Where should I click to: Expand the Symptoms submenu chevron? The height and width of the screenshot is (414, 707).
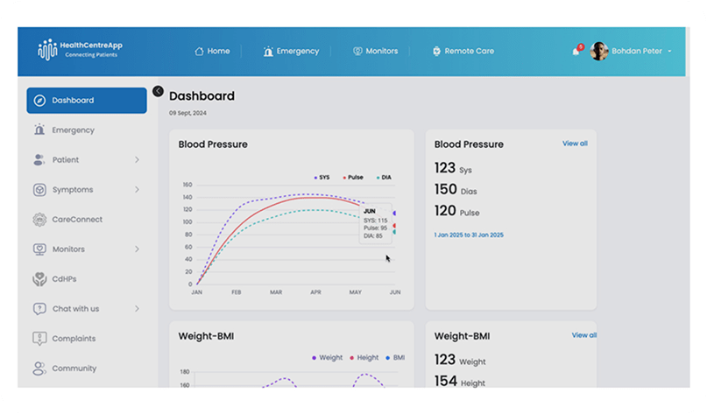pos(137,190)
